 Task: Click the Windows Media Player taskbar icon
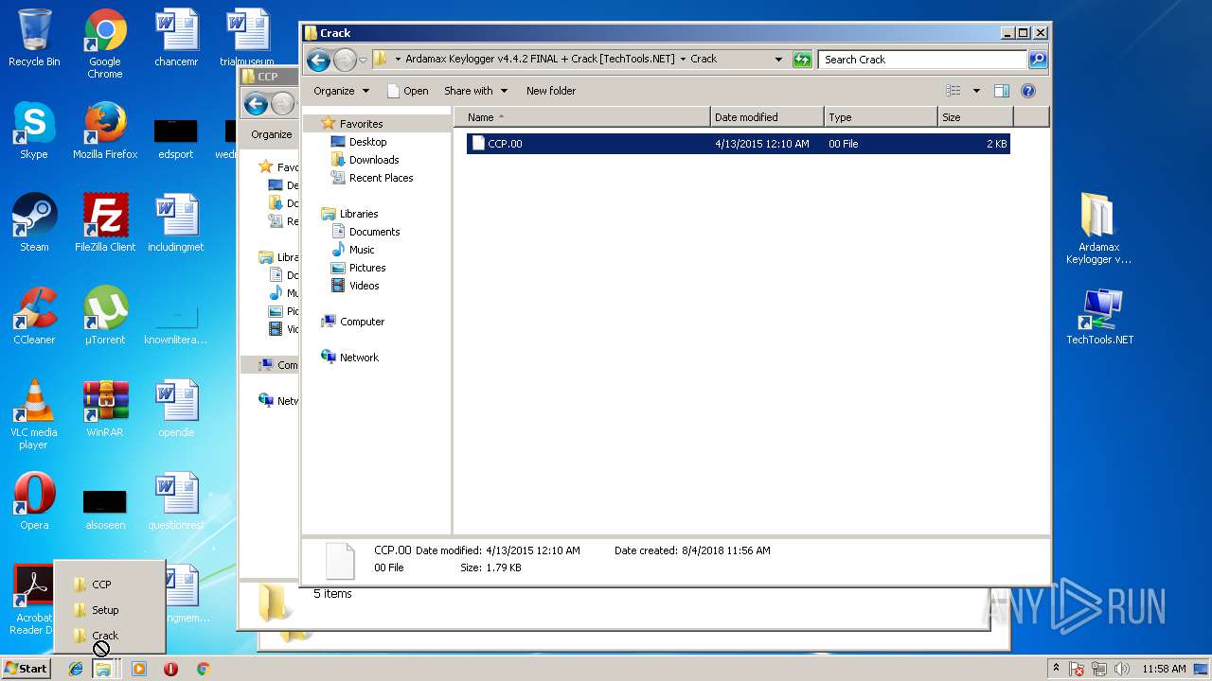tap(139, 669)
